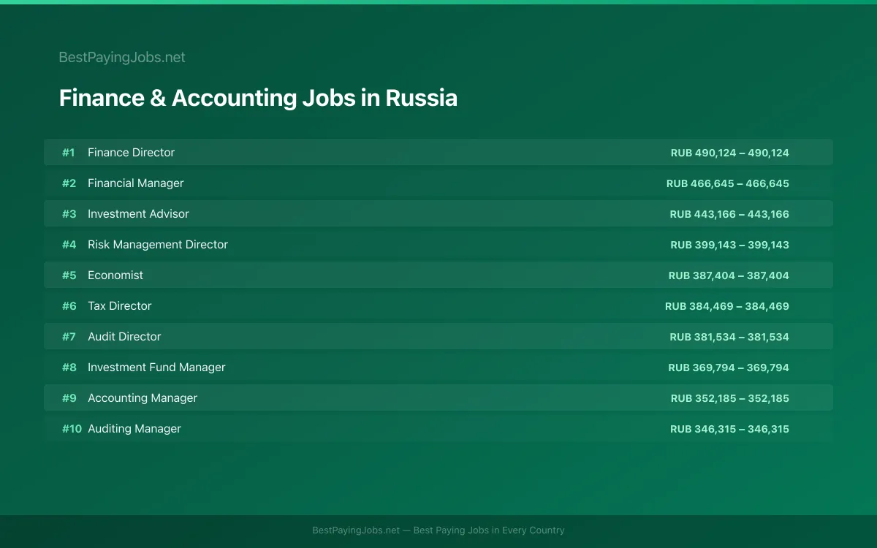Select the Risk Management Director title
This screenshot has height=548, width=877.
point(158,245)
